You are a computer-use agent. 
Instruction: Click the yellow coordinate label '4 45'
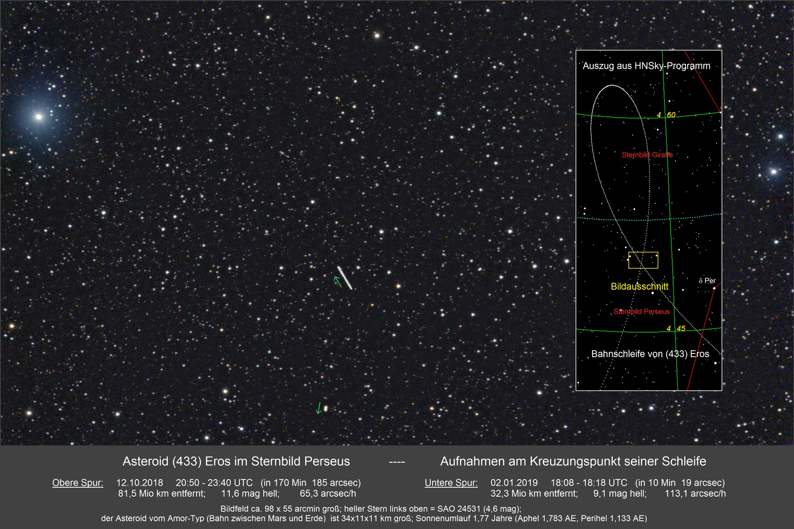pyautogui.click(x=676, y=328)
